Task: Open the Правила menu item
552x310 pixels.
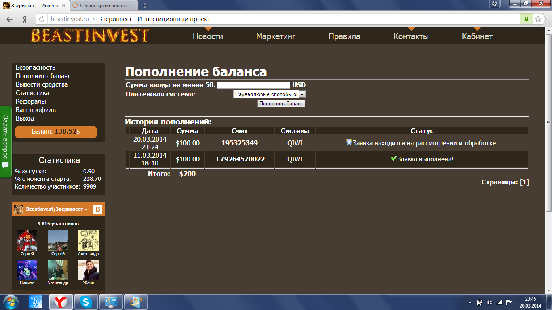Action: tap(344, 36)
